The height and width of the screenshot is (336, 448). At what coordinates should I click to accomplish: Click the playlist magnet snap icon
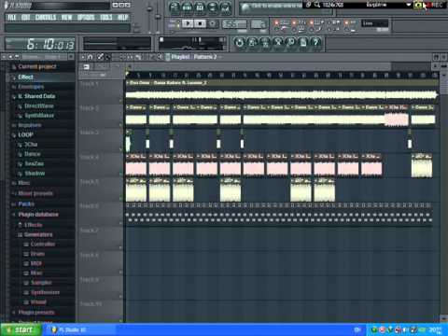point(91,57)
